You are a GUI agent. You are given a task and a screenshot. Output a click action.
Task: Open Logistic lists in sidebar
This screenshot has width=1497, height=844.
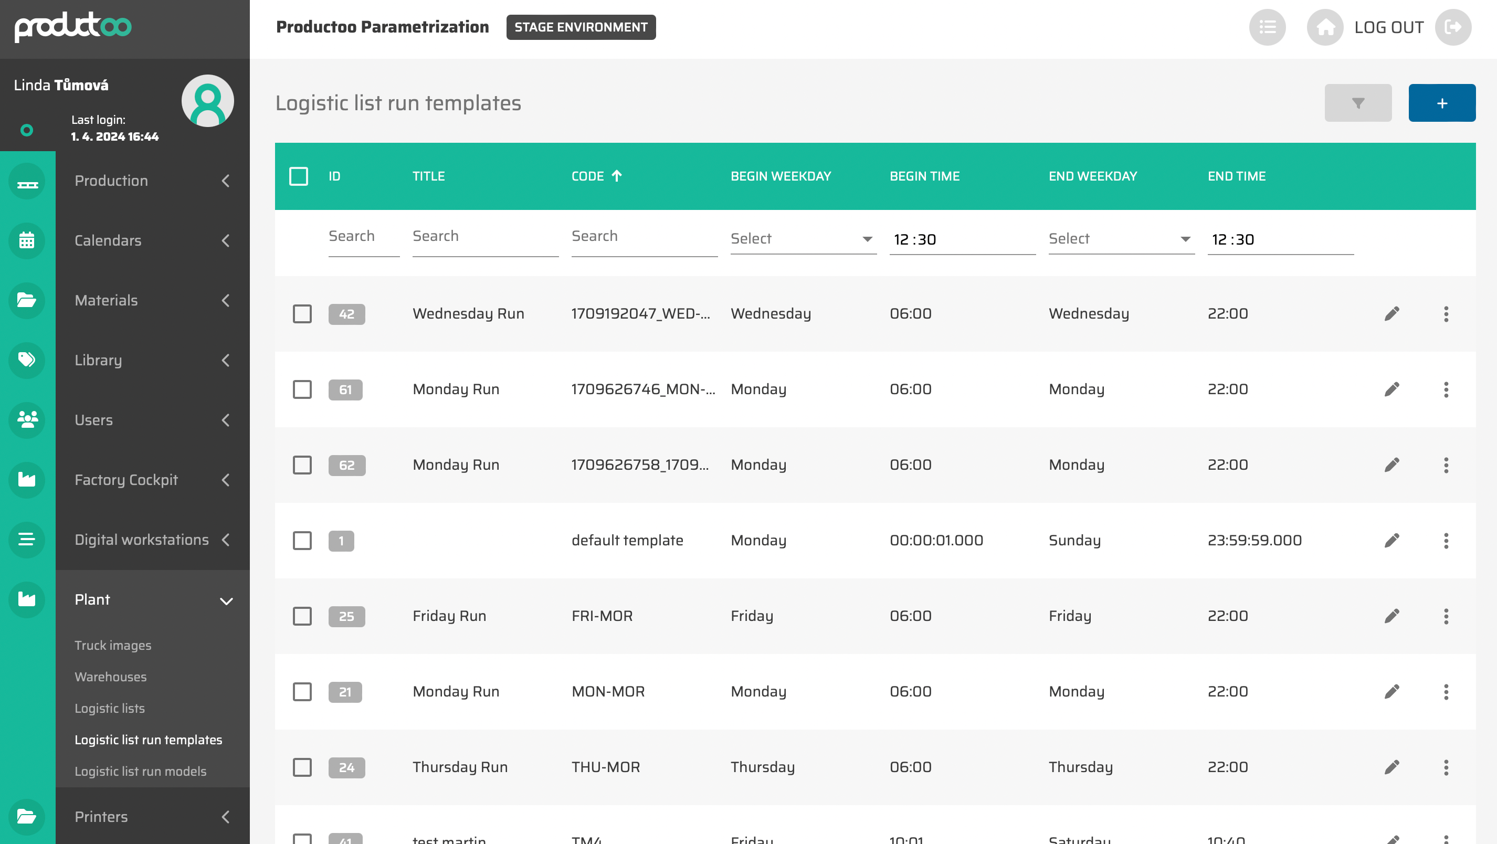pyautogui.click(x=109, y=708)
